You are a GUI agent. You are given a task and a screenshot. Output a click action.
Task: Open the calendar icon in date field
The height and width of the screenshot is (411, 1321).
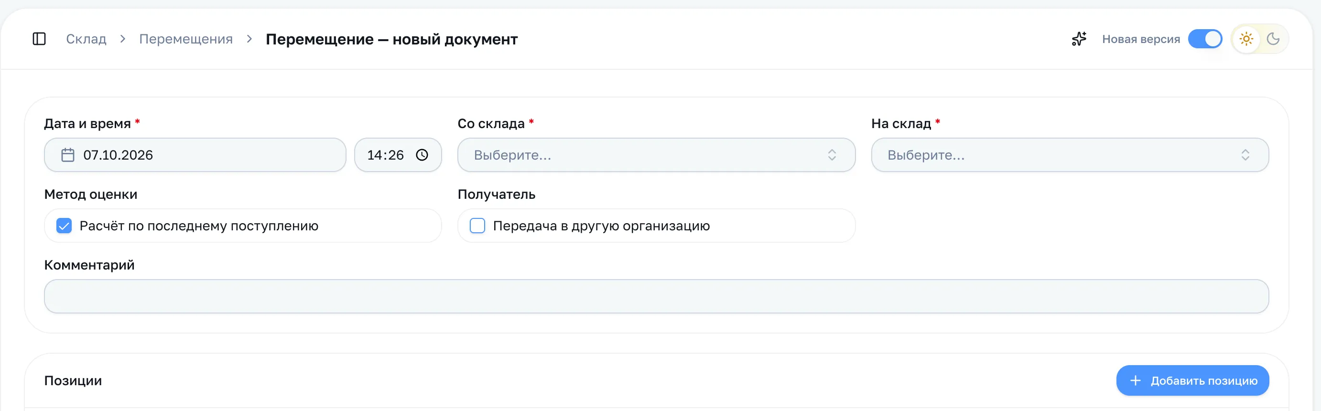[68, 155]
